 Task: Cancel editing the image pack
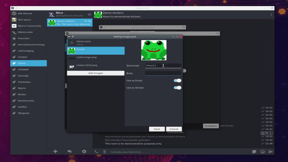coord(174,129)
